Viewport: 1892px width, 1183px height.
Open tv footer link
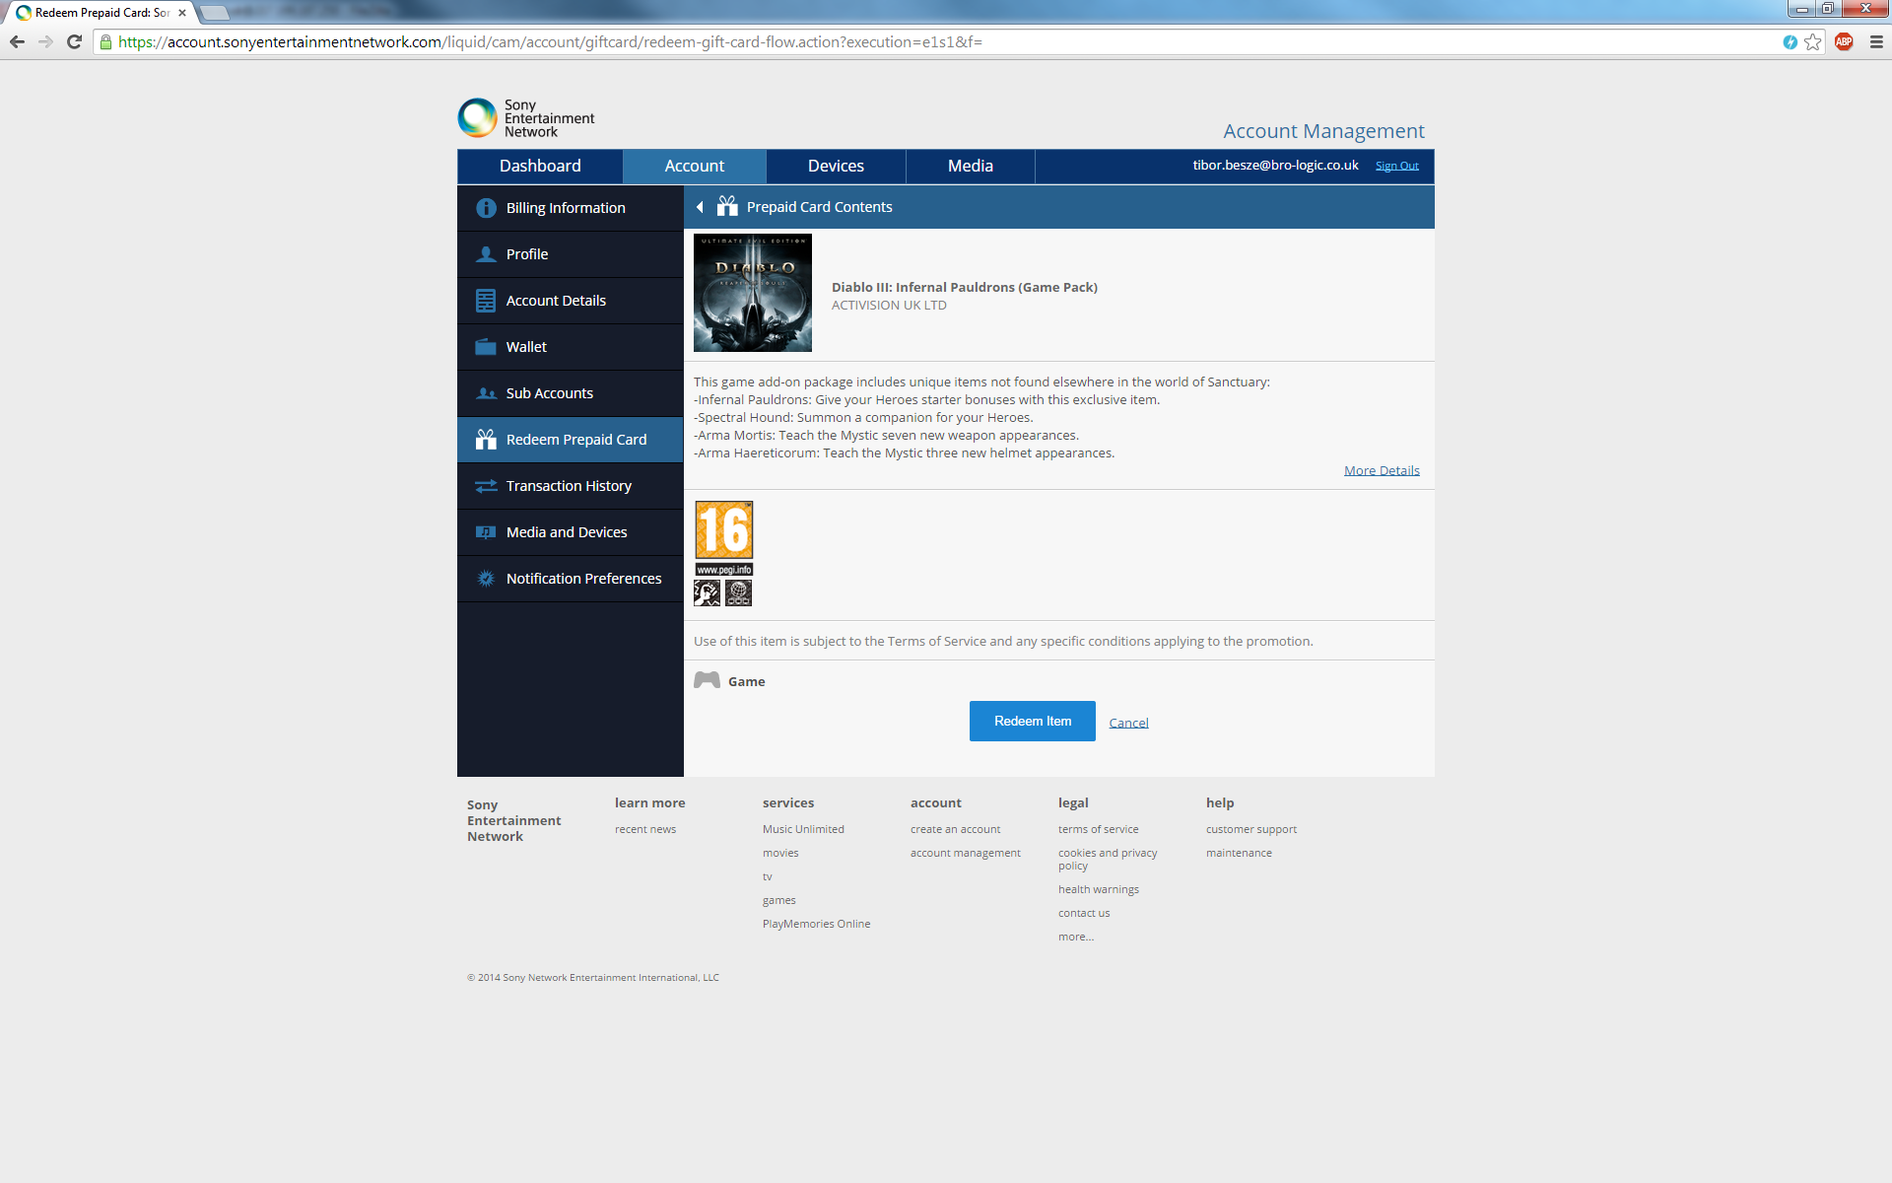point(768,876)
